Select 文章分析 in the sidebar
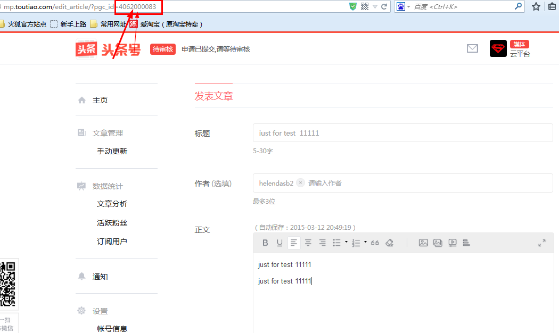559x333 pixels. (x=112, y=204)
